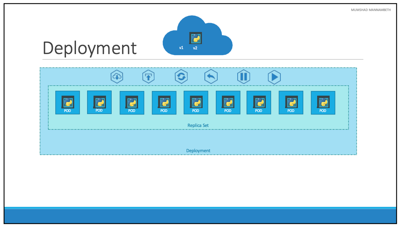The width and height of the screenshot is (401, 229).
Task: Select the sixth POD from the left
Action: tap(228, 102)
